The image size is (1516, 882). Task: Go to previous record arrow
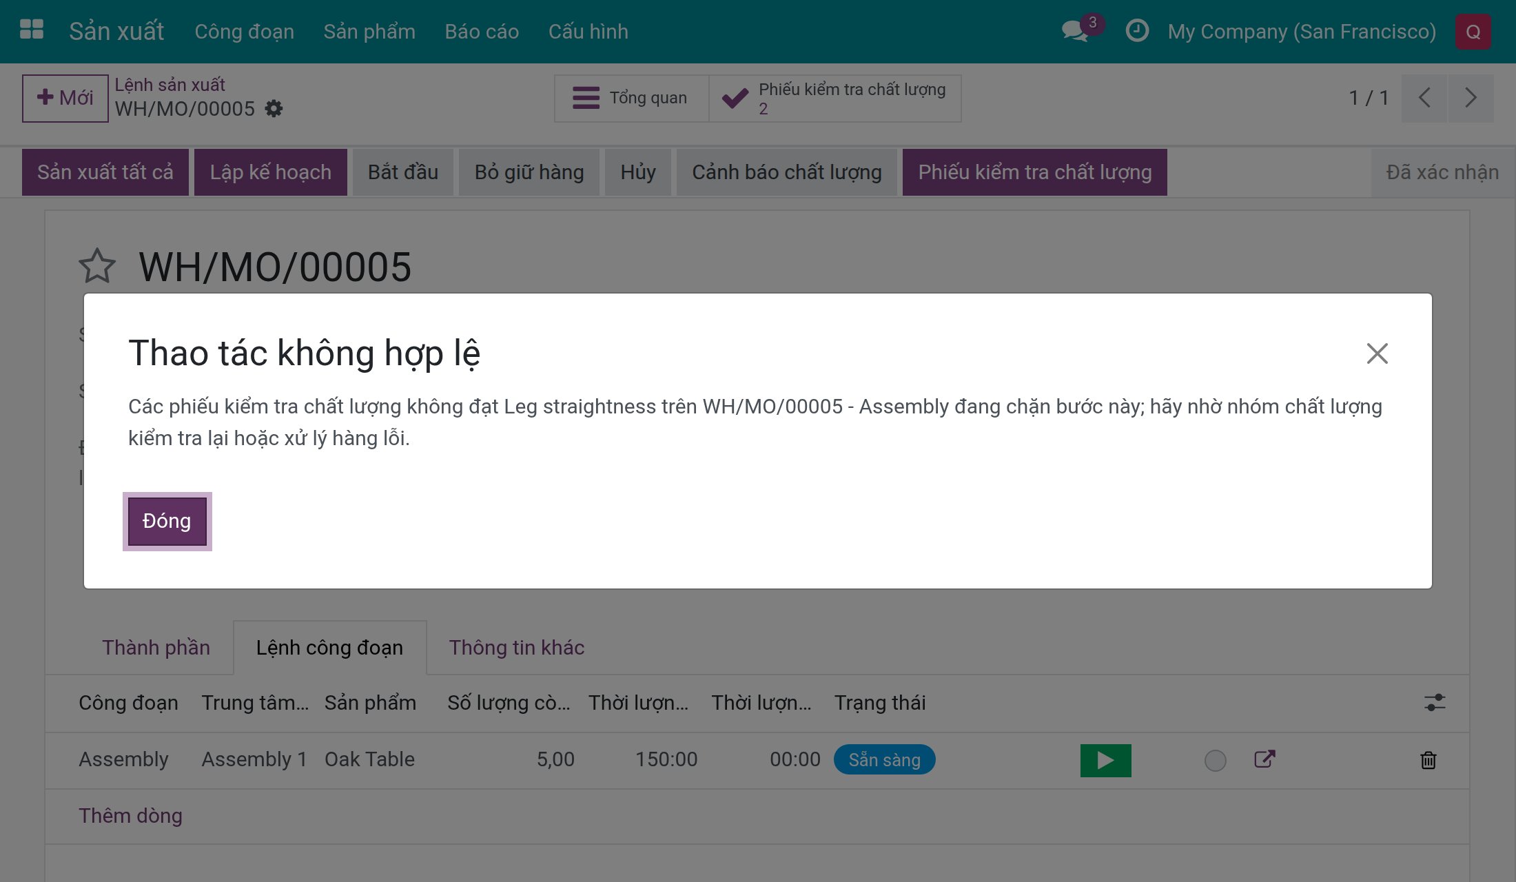[x=1424, y=98]
